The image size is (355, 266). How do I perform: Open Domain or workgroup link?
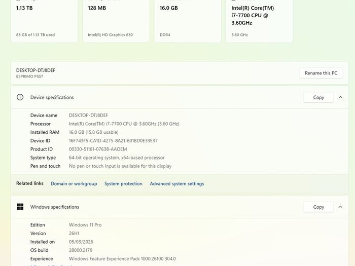tap(74, 183)
